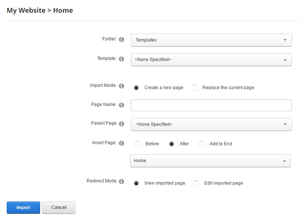Click the Page Name info icon
This screenshot has height=221, width=300.
pos(121,105)
